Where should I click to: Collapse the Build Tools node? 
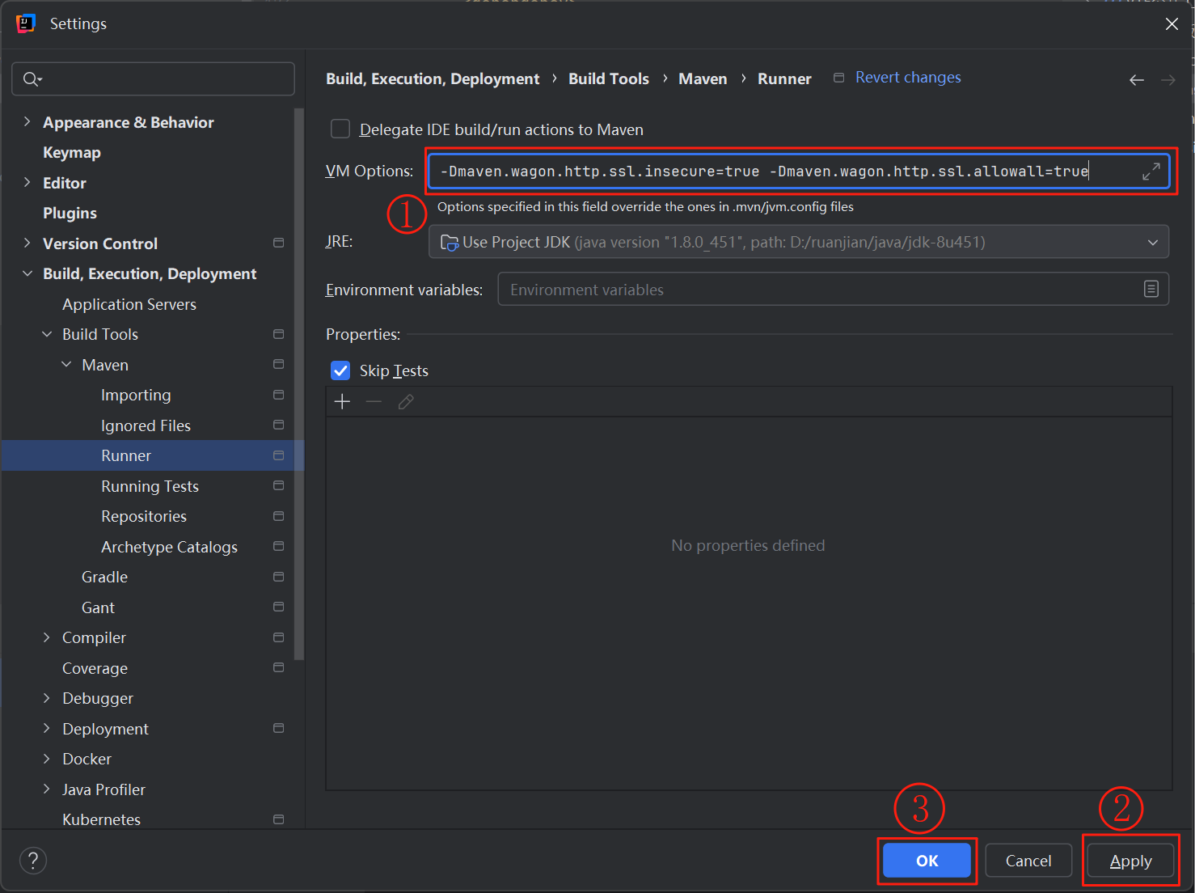coord(47,334)
